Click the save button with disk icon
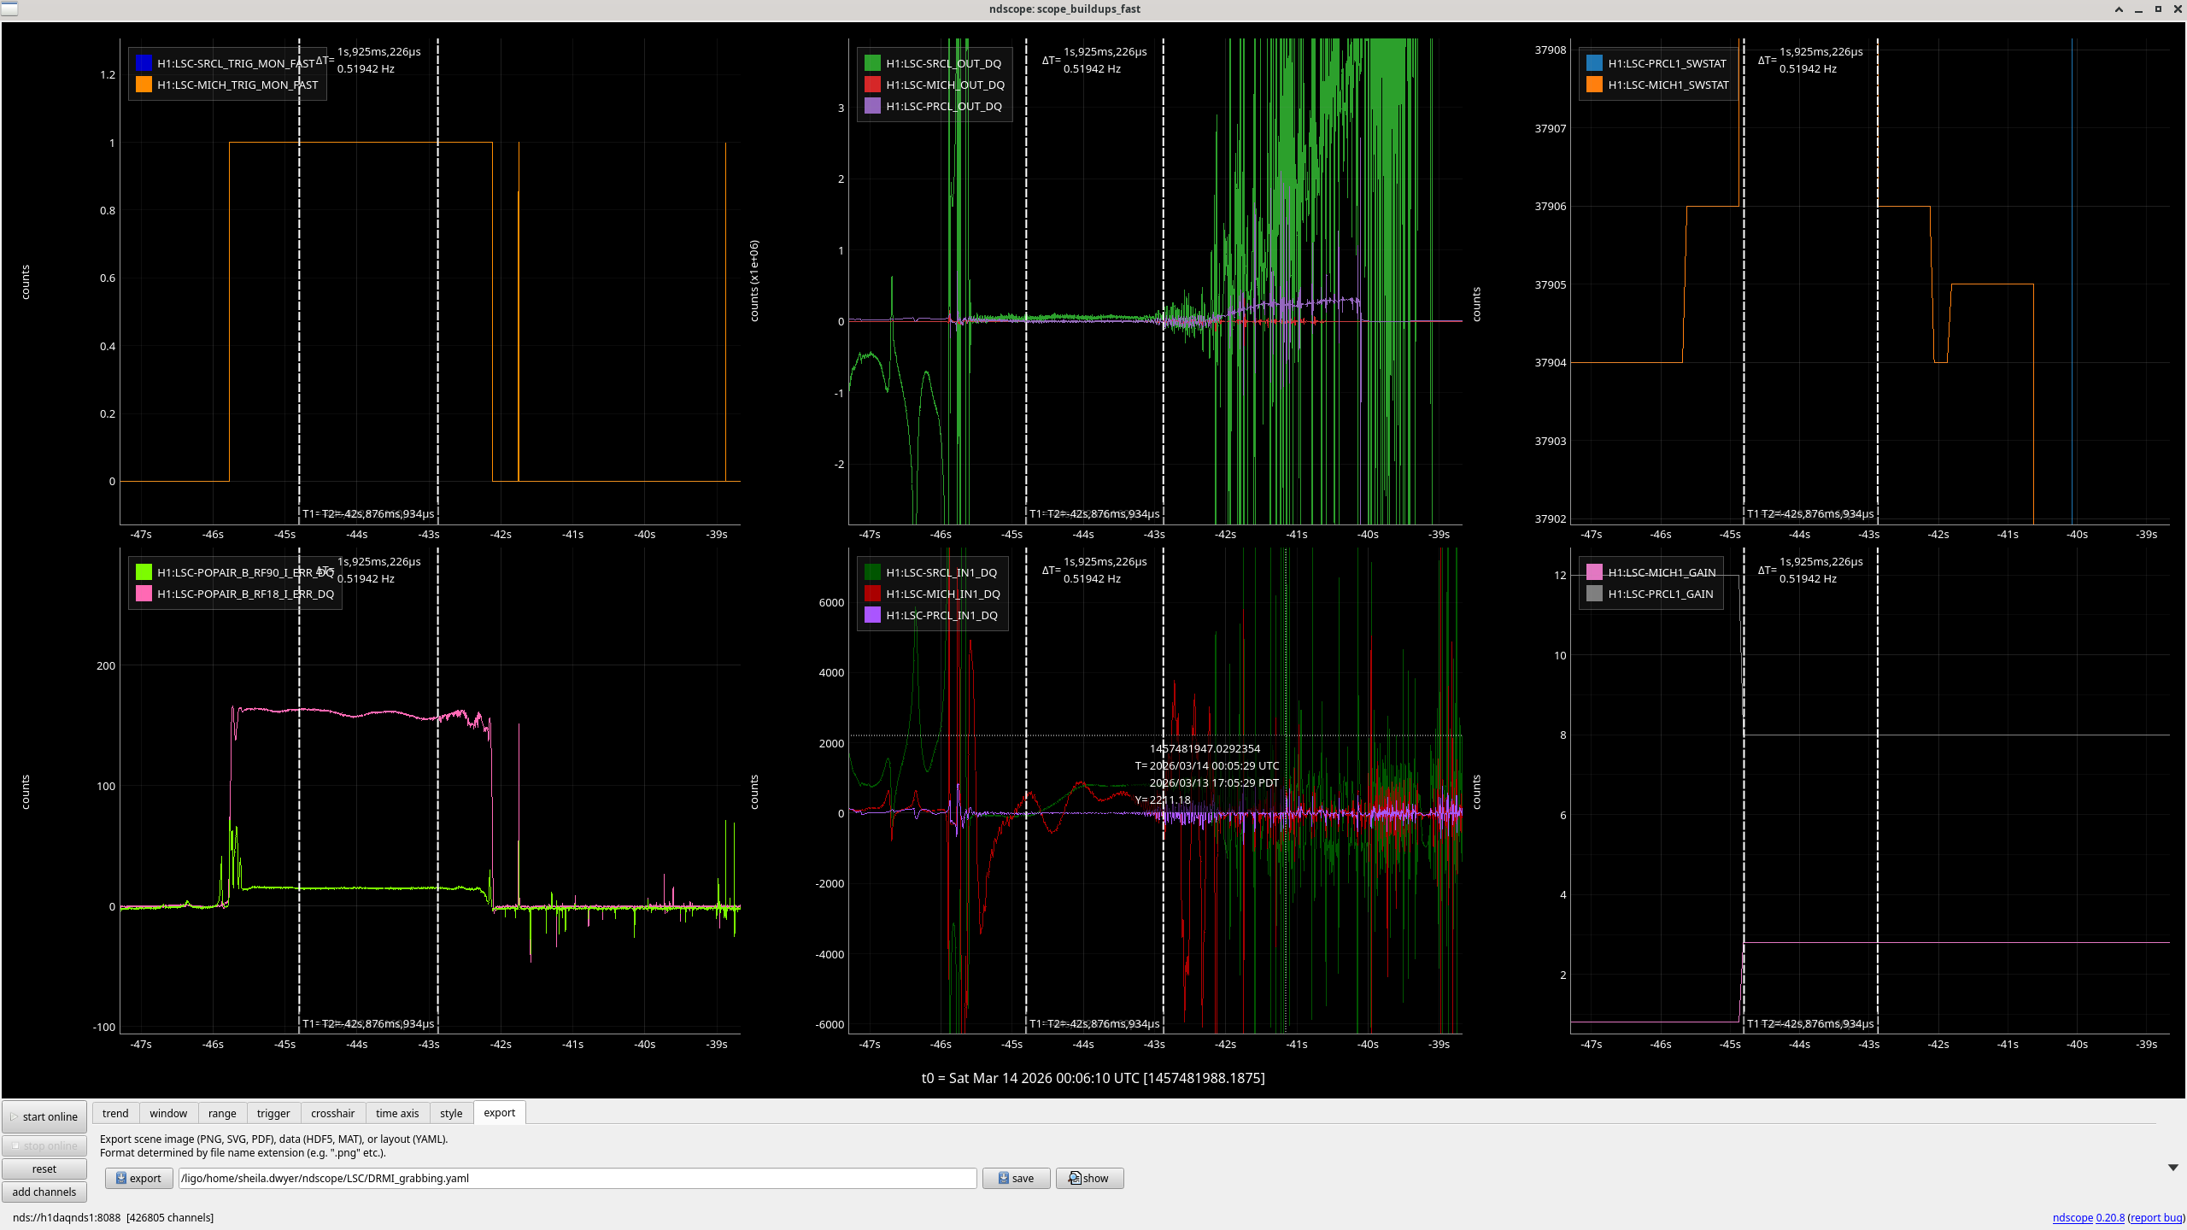 (x=1016, y=1178)
